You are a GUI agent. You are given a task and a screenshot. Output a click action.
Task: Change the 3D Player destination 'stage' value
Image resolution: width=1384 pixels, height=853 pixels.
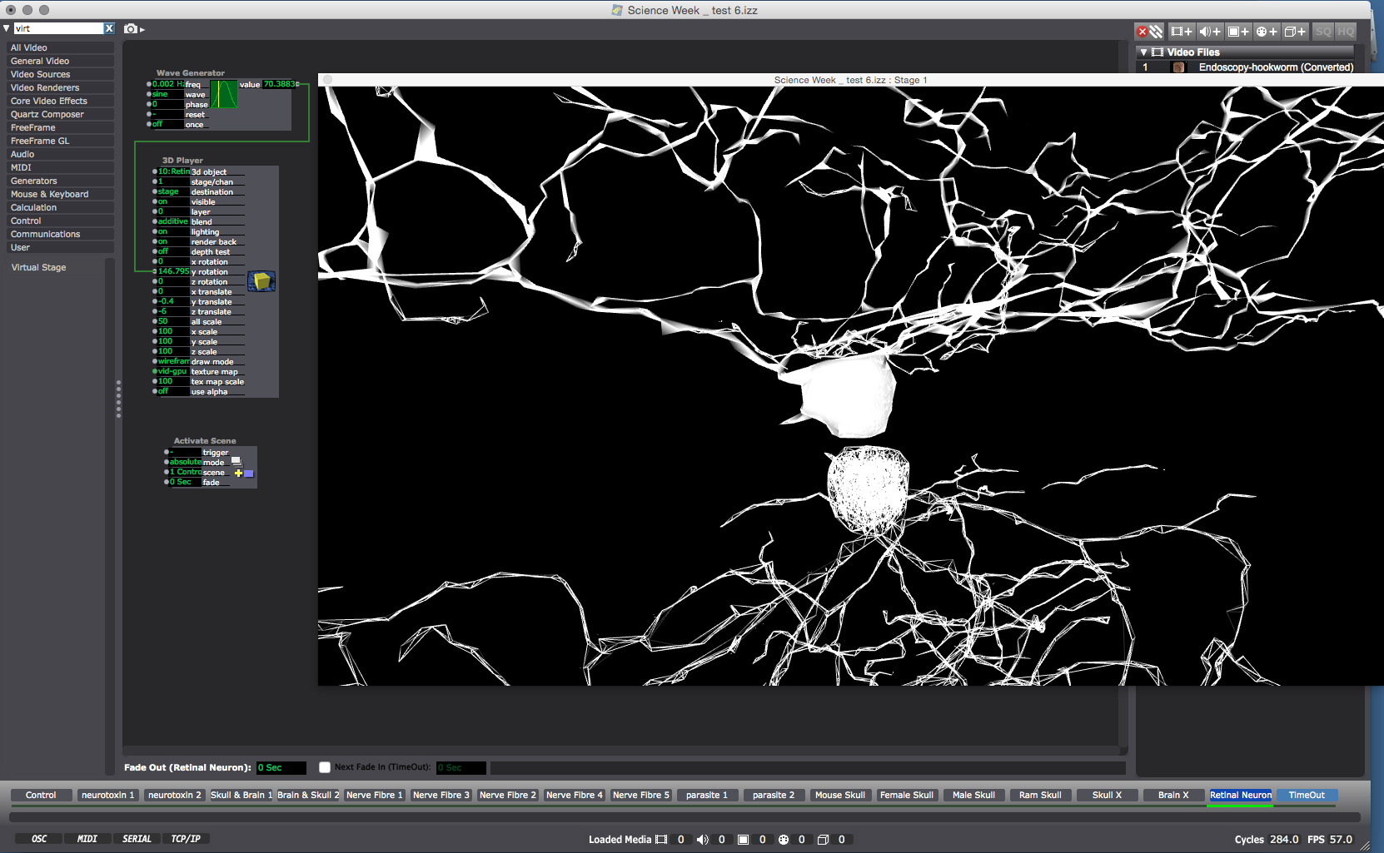pyautogui.click(x=174, y=191)
